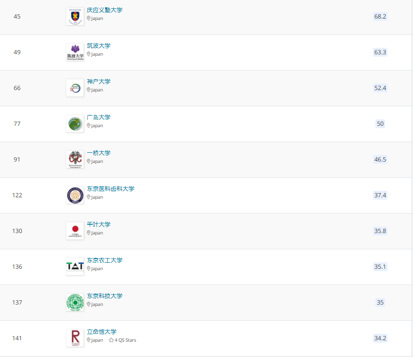
Task: Click the Ritsumeikan R logo
Action: 75,338
